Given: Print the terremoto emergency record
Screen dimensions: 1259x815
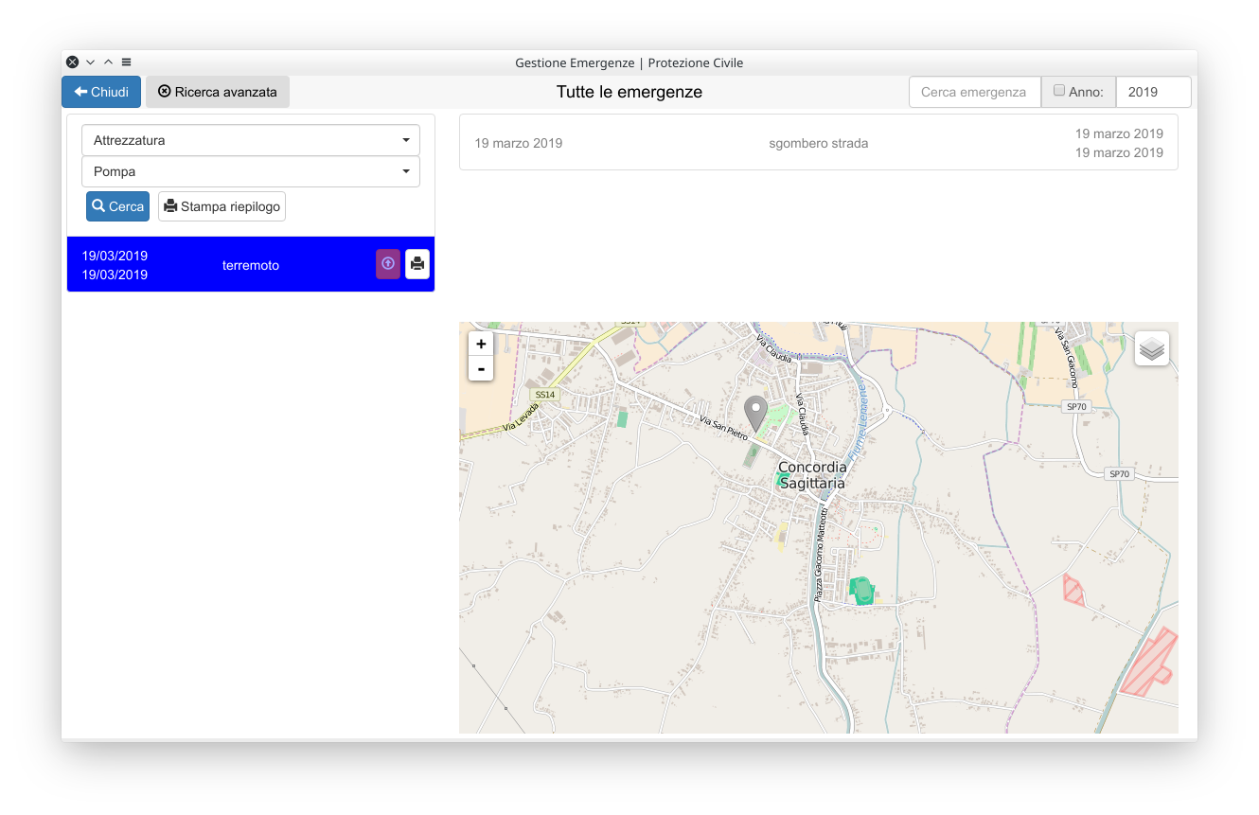Looking at the screenshot, I should [417, 264].
